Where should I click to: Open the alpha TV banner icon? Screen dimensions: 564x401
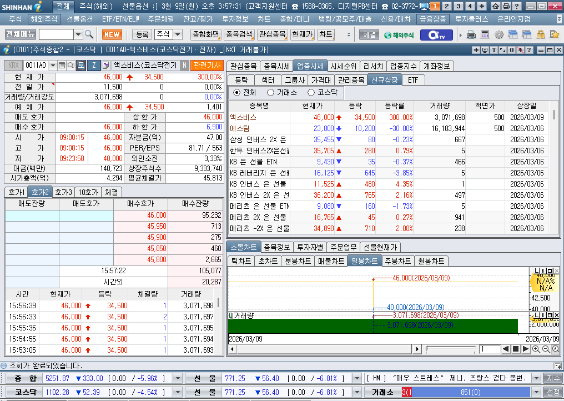436,35
